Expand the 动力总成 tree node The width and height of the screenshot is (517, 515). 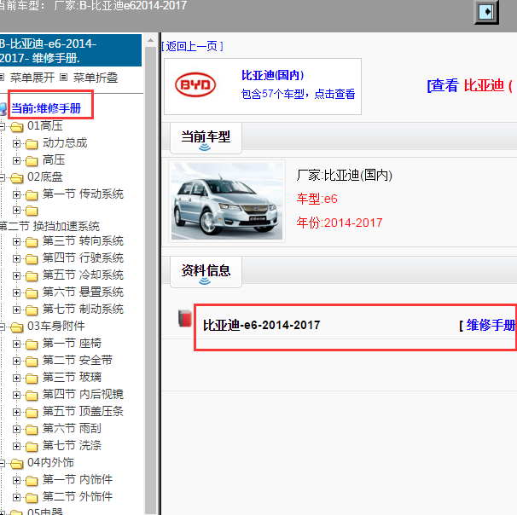coord(16,143)
